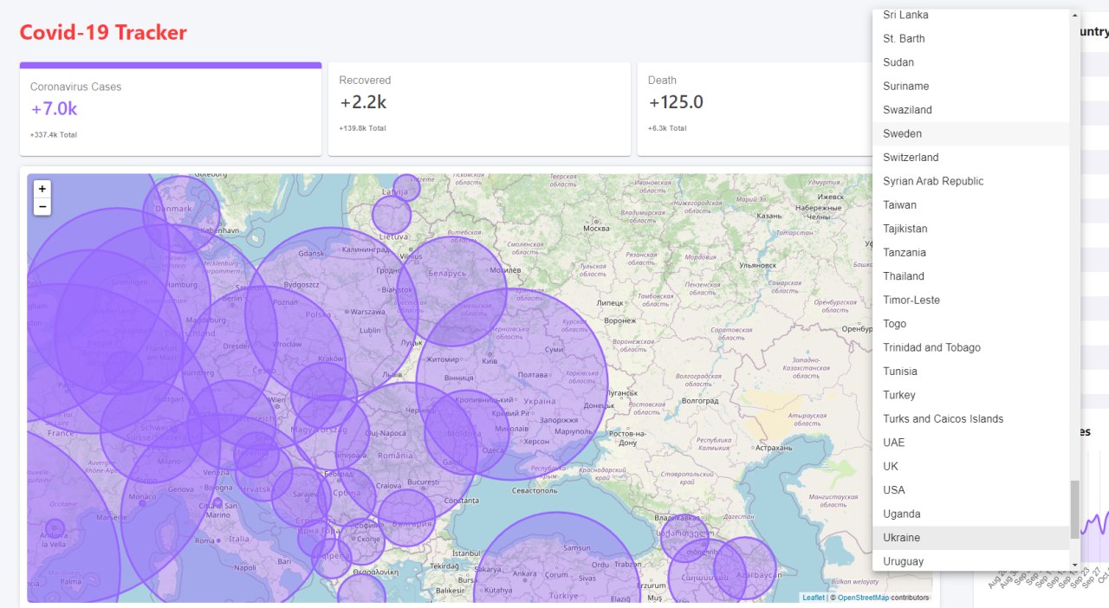The height and width of the screenshot is (608, 1109).
Task: Click the +139.8k Total text
Action: coord(363,128)
